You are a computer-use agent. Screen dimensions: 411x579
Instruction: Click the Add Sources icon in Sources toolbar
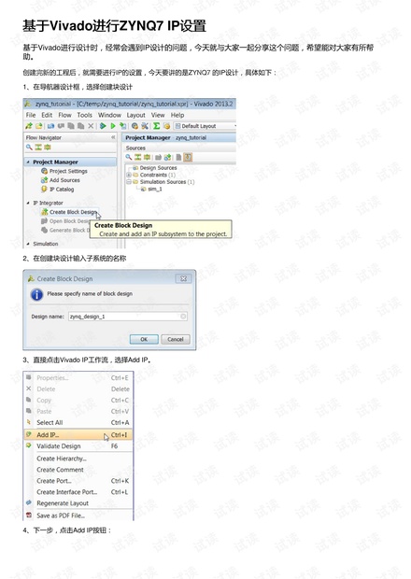pos(167,157)
